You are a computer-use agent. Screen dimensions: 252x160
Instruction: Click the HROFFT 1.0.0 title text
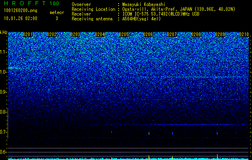pyautogui.click(x=32, y=3)
